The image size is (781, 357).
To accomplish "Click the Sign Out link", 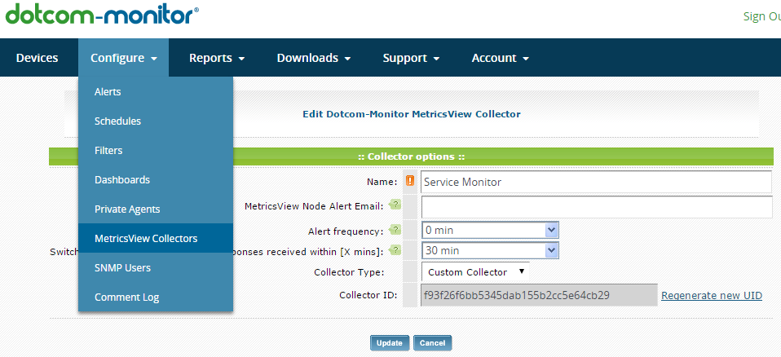I will [x=762, y=16].
